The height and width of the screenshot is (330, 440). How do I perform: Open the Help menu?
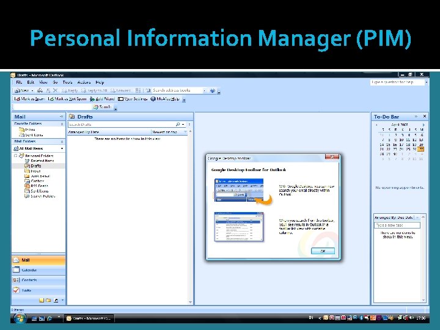click(100, 82)
